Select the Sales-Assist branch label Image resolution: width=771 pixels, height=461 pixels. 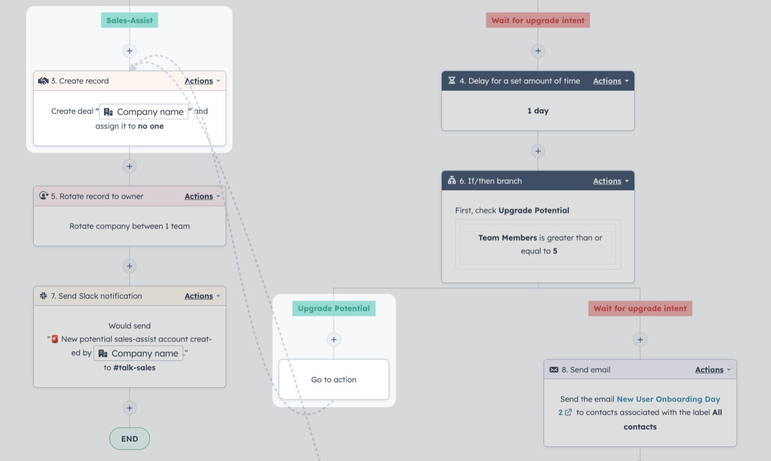pos(130,20)
